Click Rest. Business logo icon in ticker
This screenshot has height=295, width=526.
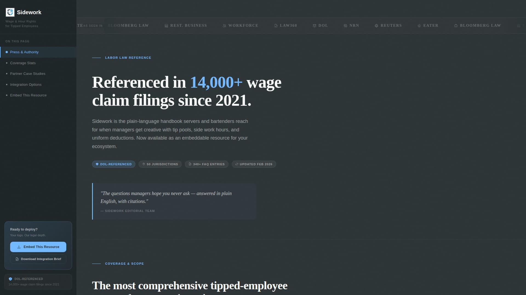point(166,26)
